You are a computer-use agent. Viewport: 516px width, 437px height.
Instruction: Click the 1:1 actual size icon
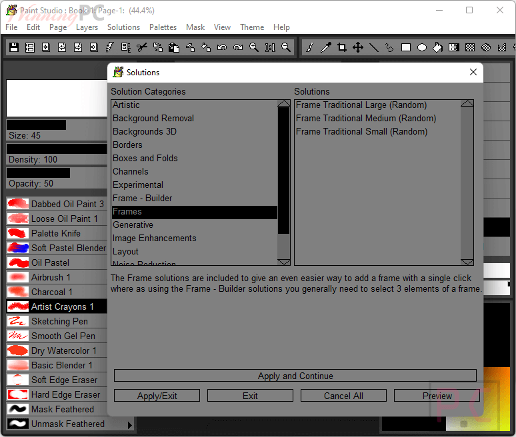tap(270, 48)
